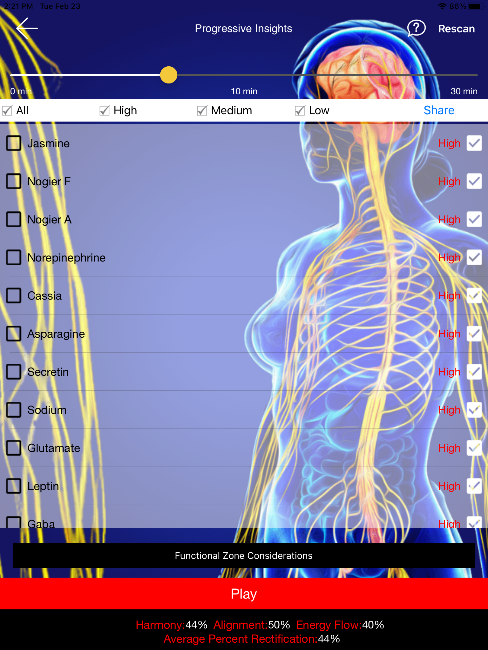This screenshot has width=488, height=650.
Task: Check the Glutamate left checkbox
Action: click(14, 448)
